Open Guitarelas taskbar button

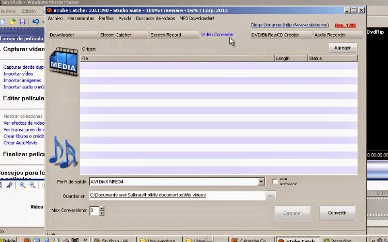click(252, 240)
